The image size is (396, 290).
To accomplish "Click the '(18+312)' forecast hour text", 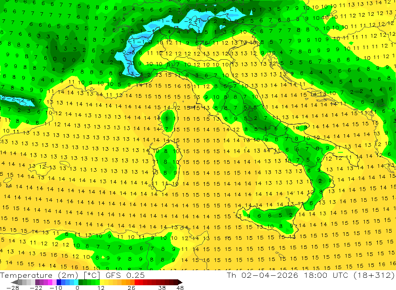I will click(x=373, y=275).
